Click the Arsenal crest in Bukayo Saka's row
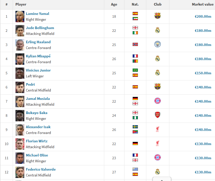 click(157, 115)
